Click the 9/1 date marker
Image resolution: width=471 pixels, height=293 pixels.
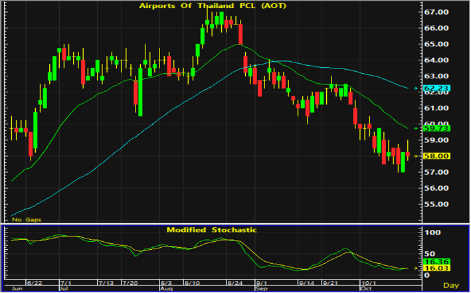pyautogui.click(x=261, y=283)
